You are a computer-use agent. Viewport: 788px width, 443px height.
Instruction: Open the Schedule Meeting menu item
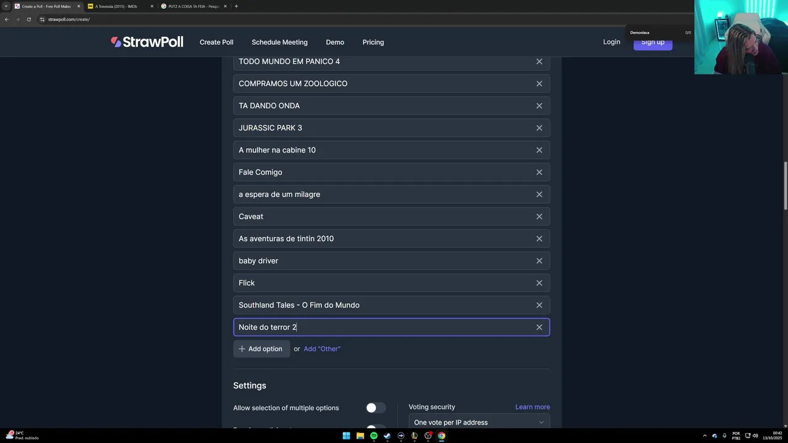pyautogui.click(x=279, y=42)
